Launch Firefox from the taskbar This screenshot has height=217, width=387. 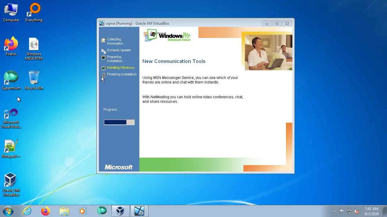(46, 211)
